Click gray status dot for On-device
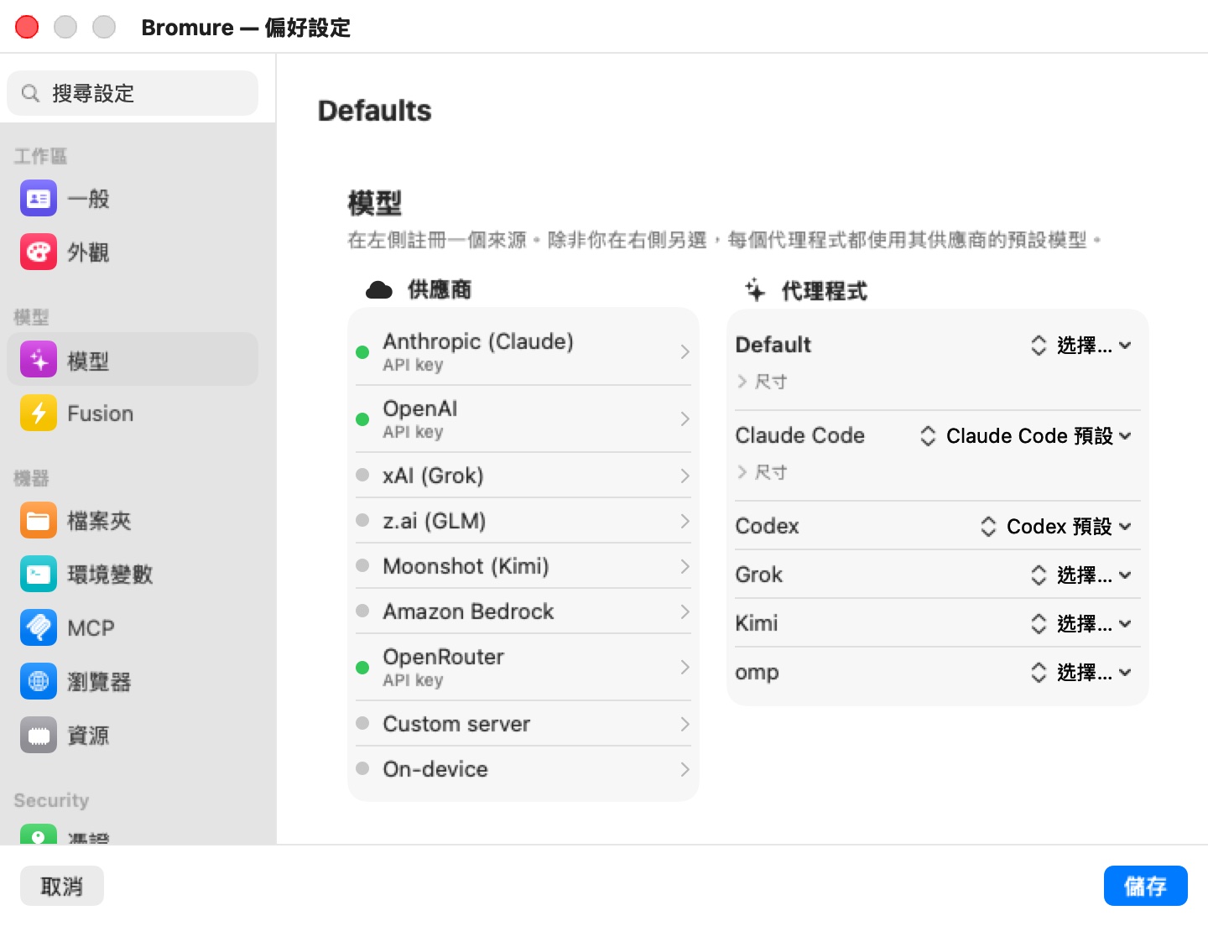Viewport: 1208px width, 926px height. pos(362,768)
